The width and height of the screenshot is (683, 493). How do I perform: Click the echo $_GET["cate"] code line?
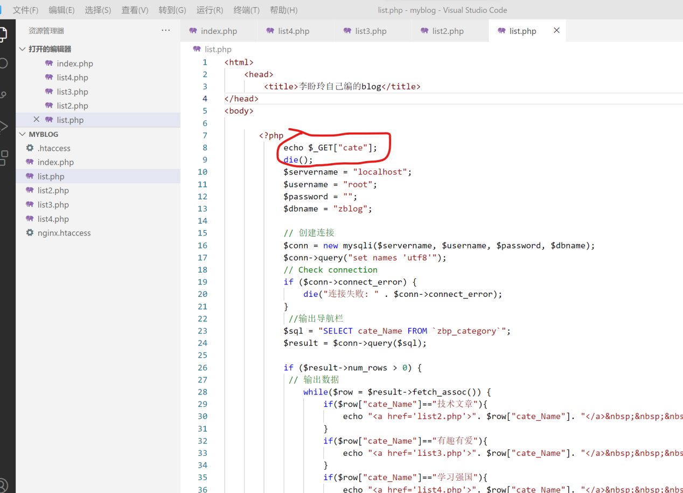331,148
